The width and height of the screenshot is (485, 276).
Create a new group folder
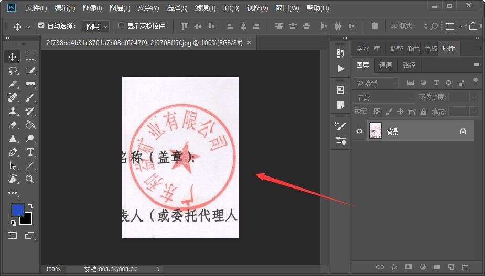click(x=436, y=267)
